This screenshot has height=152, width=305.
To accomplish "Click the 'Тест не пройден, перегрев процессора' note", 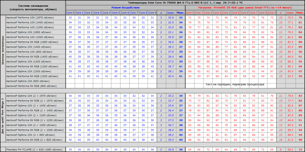I will (x=234, y=85).
